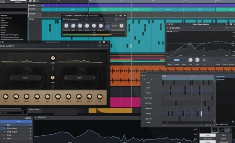Expand the Snap-to-grid menu entry
The height and width of the screenshot is (143, 235).
(x=16, y=132)
